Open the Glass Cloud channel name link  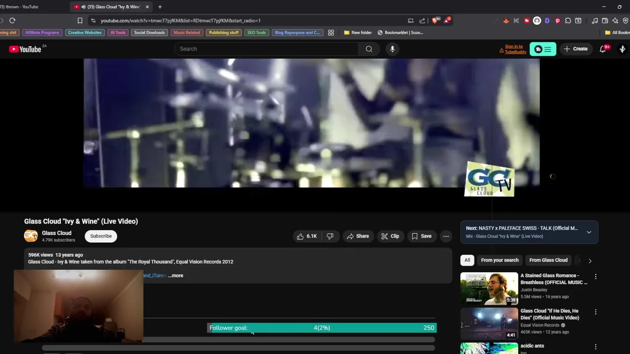[x=57, y=233]
